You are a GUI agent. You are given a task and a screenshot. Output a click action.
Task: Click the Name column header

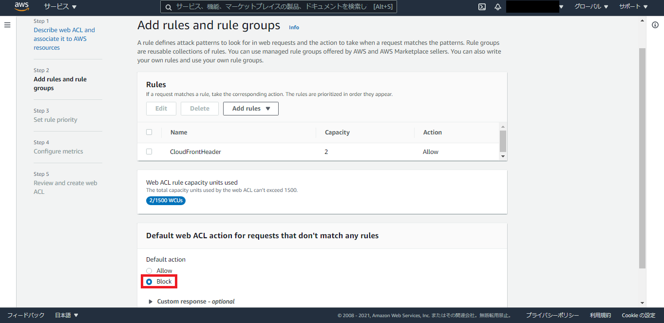[x=179, y=132]
